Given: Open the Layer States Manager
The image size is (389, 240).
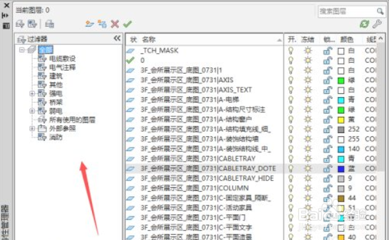Looking at the screenshot, I should pyautogui.click(x=50, y=24).
